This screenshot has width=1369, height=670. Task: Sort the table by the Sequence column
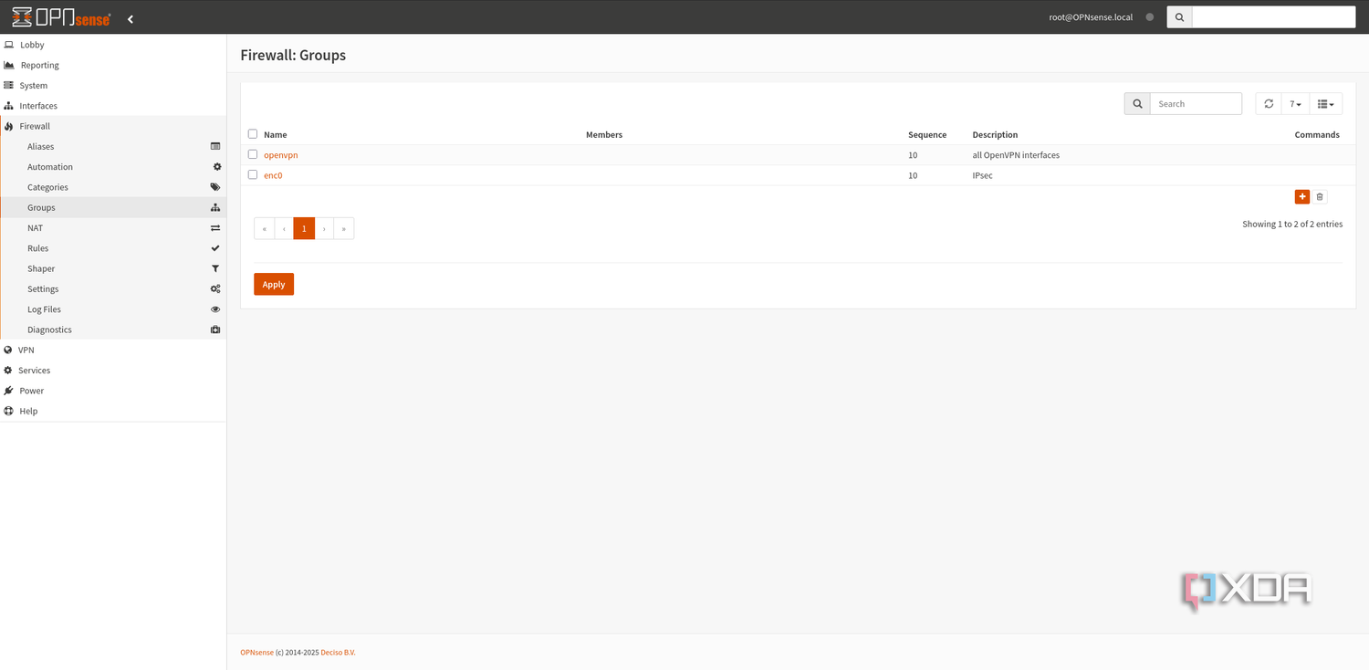[x=927, y=135]
